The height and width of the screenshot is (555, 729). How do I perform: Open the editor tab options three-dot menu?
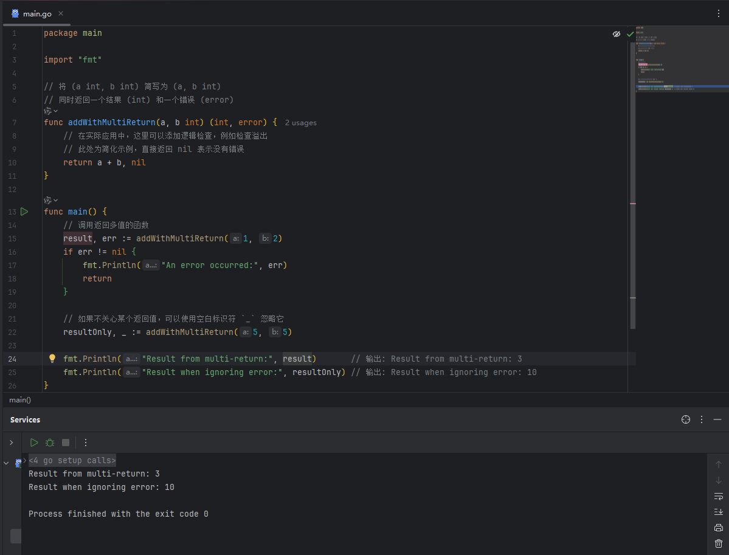click(718, 13)
